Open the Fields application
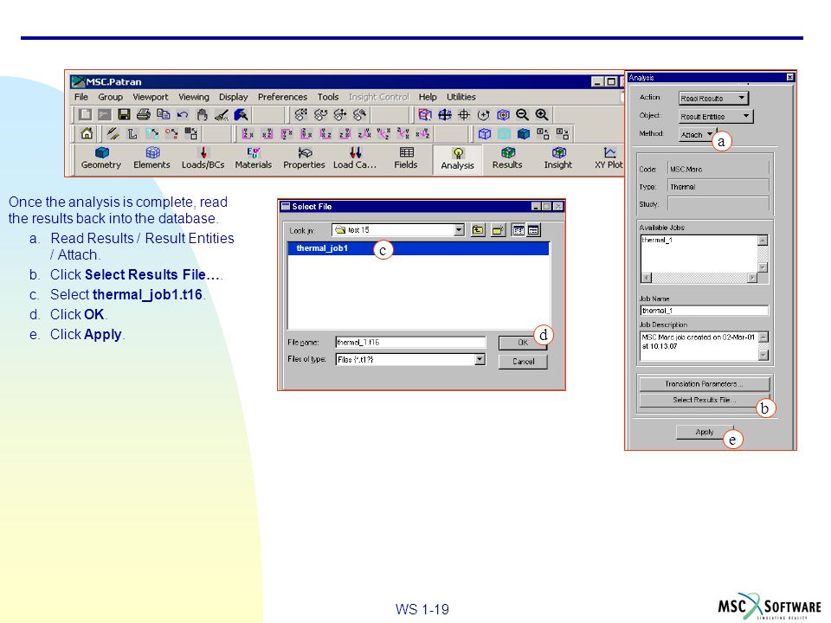The width and height of the screenshot is (831, 623). coord(406,158)
